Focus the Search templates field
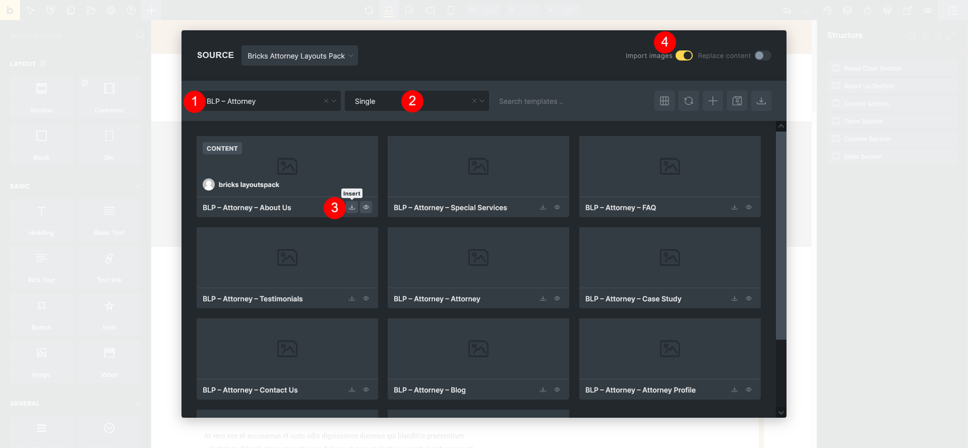This screenshot has height=448, width=968. click(569, 101)
